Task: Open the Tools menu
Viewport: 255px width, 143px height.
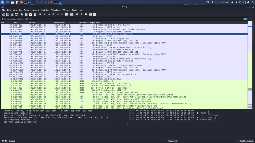Action: (x=74, y=10)
